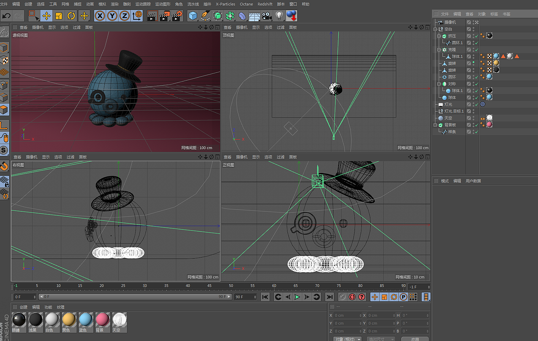Toggle the 对称 object's green enable checkmark

[x=476, y=84]
